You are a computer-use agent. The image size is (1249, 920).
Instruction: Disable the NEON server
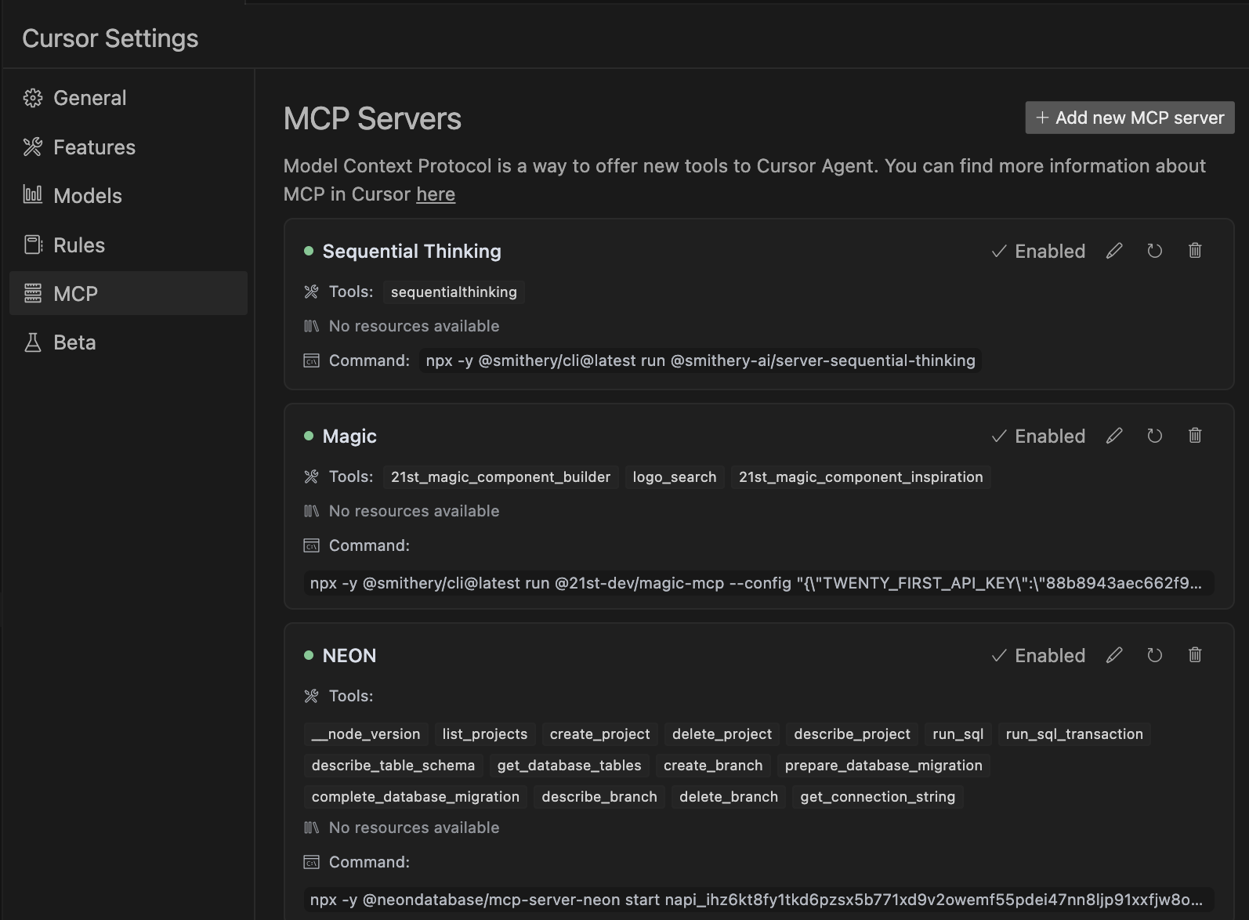[1039, 656]
